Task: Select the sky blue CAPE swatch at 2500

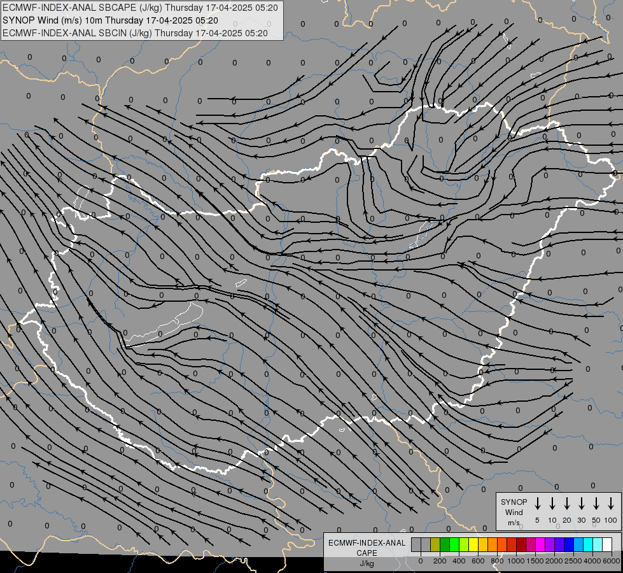Action: pos(579,544)
